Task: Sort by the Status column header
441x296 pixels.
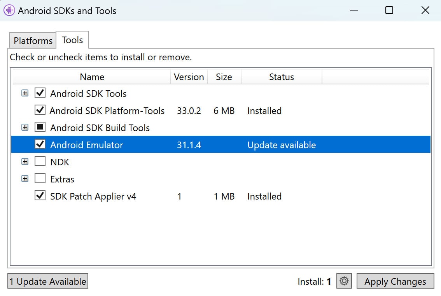Action: [x=282, y=77]
